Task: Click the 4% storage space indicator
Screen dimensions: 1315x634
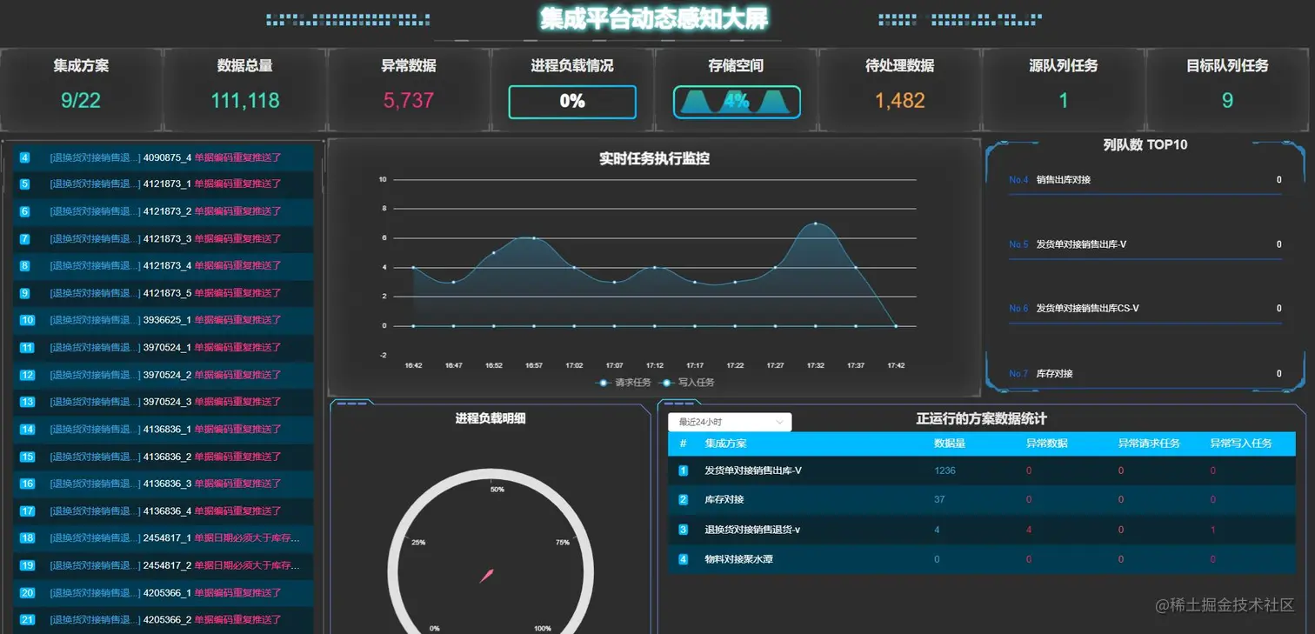Action: point(737,102)
